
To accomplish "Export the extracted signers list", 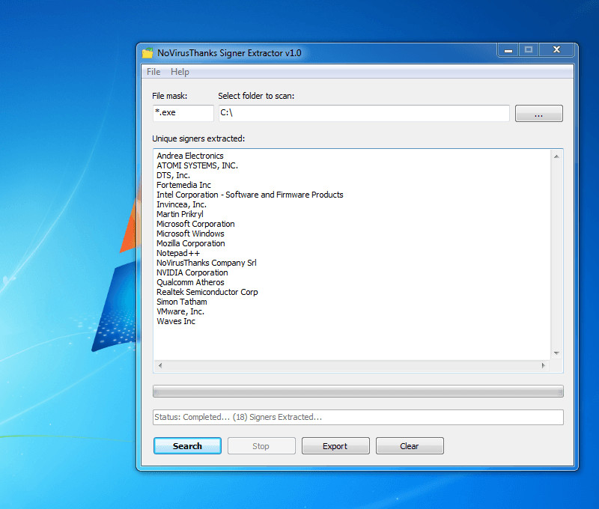I will [x=335, y=446].
